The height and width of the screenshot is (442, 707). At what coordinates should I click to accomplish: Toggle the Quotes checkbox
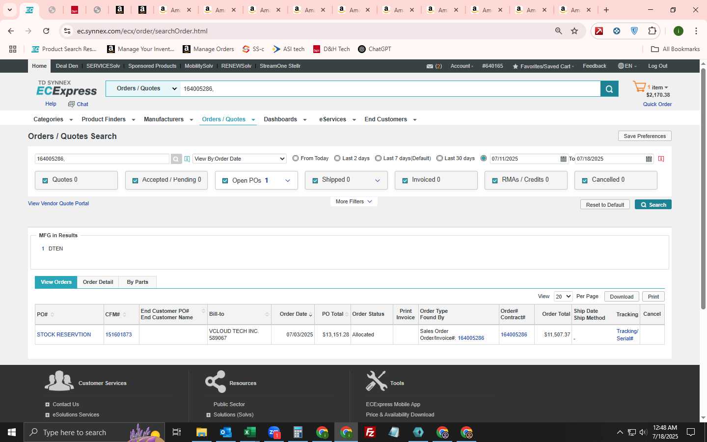45,180
